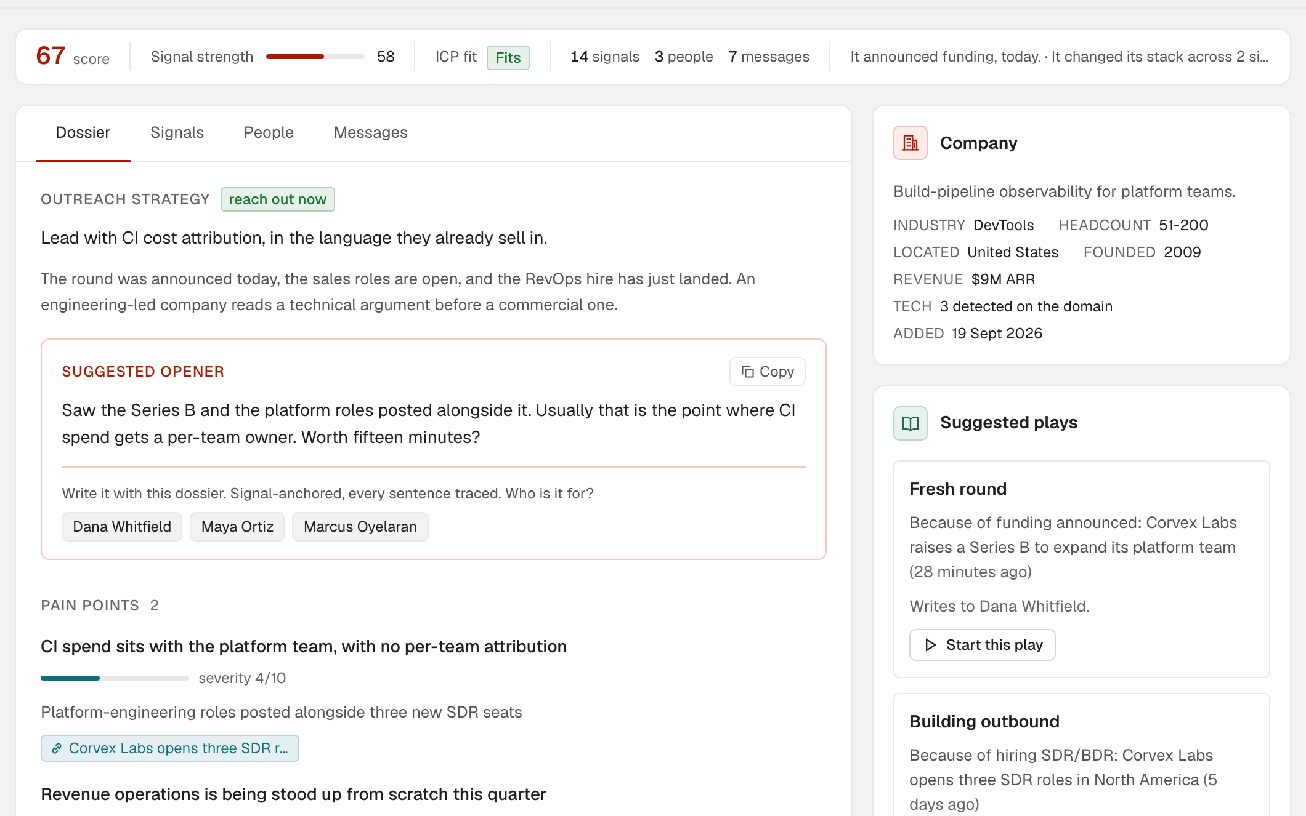Click the Lead with CI cost attribution headline
Viewport: 1306px width, 816px height.
294,238
